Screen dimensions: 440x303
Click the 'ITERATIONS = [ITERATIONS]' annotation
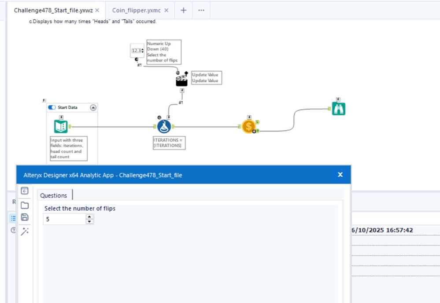(x=169, y=142)
